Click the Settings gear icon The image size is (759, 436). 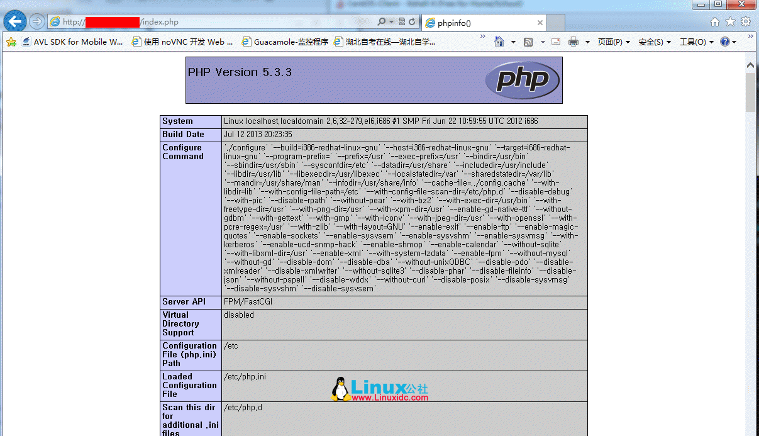point(746,22)
